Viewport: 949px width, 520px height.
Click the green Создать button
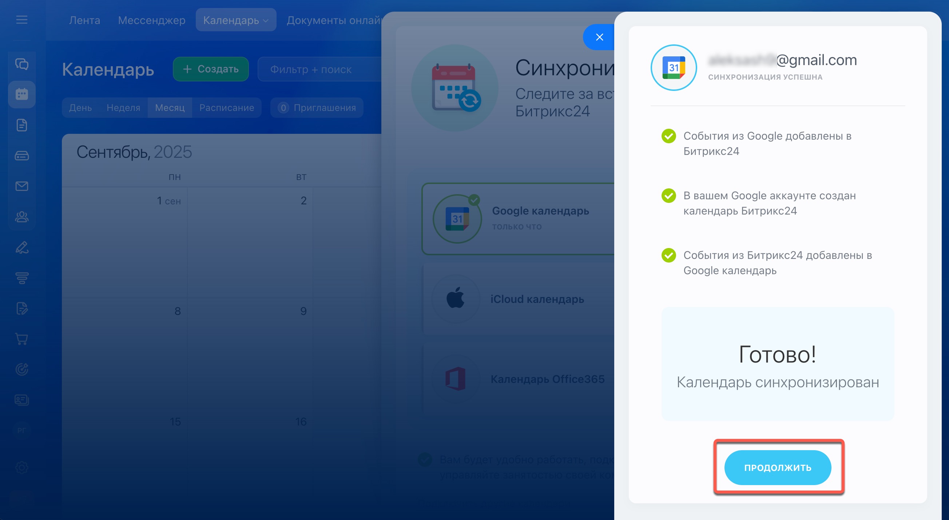pyautogui.click(x=211, y=69)
